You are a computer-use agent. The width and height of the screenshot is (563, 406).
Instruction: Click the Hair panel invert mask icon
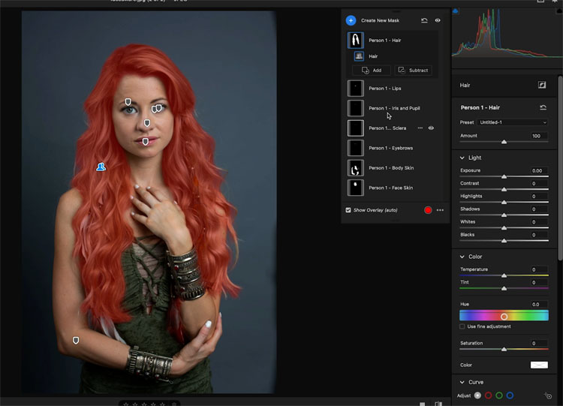pyautogui.click(x=542, y=85)
